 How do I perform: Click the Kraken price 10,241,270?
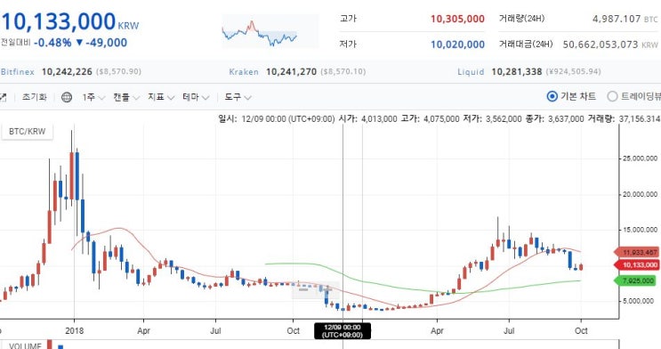pyautogui.click(x=291, y=72)
